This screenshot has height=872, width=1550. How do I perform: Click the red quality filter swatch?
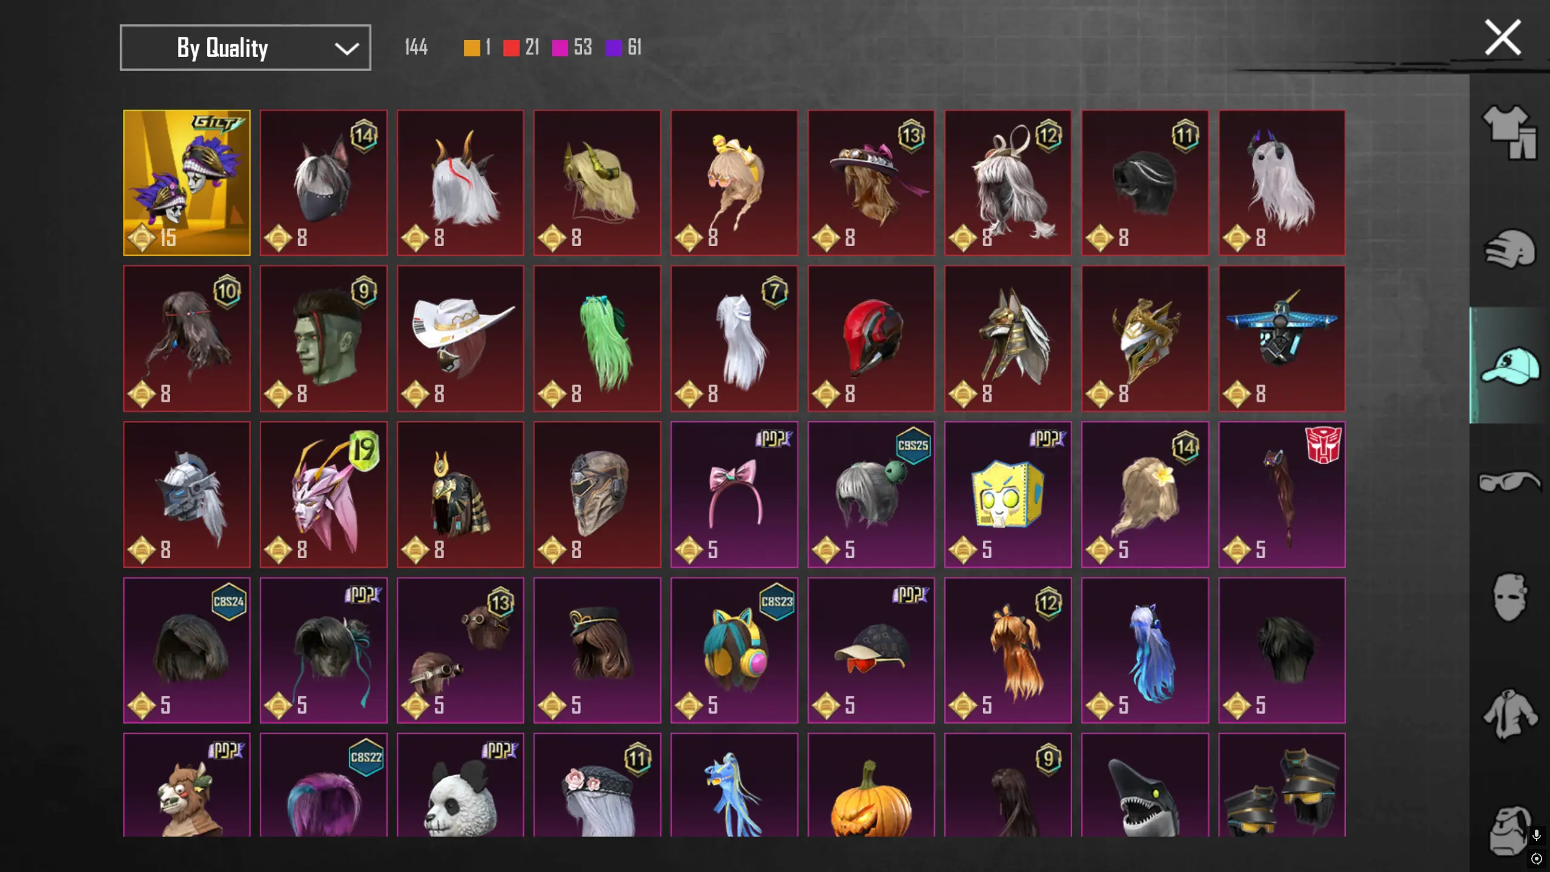(x=511, y=48)
